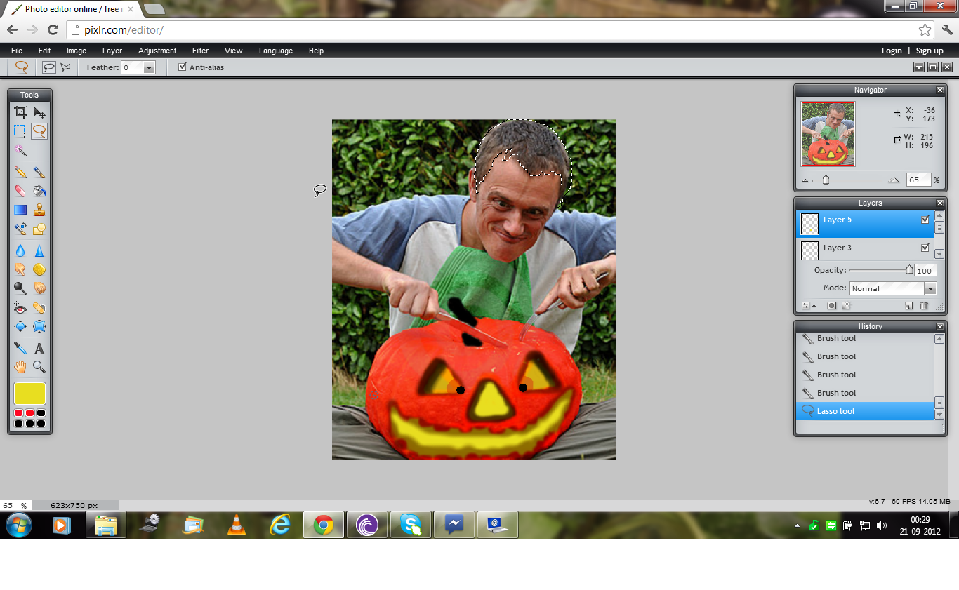
Task: Toggle visibility of Layer 3
Action: [925, 248]
